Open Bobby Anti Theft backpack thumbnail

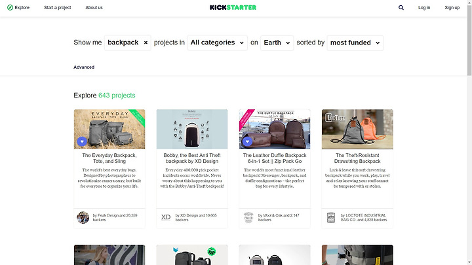[x=192, y=129]
